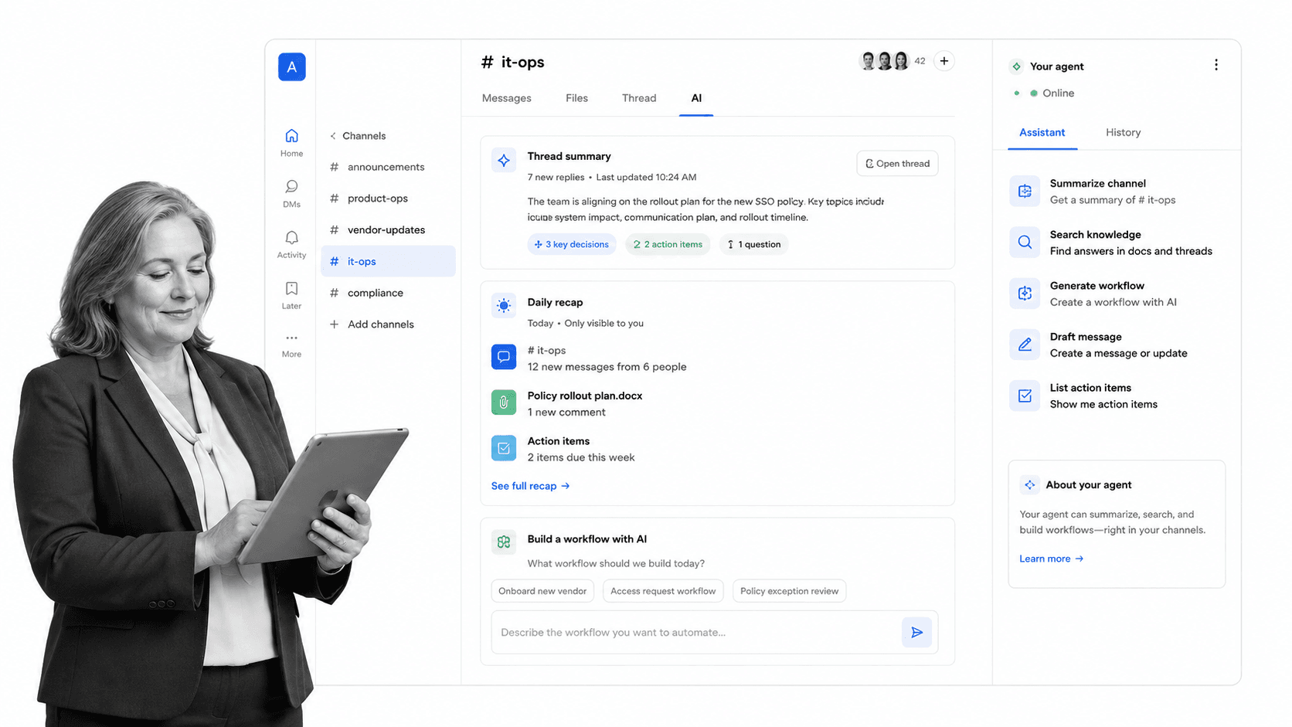The width and height of the screenshot is (1292, 727).
Task: Select the 3 key decisions chip
Action: point(572,244)
